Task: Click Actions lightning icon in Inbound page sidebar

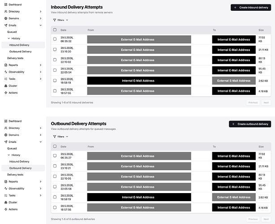Action: (x=6, y=93)
